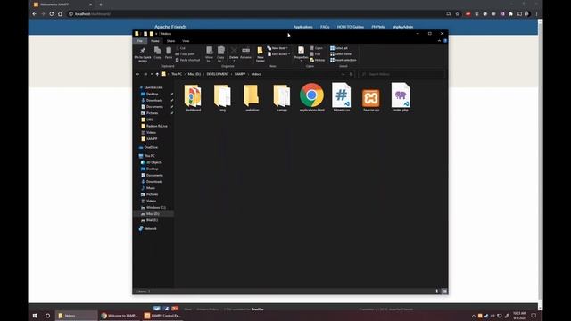
Task: Select the xampp folder
Action: (x=282, y=97)
